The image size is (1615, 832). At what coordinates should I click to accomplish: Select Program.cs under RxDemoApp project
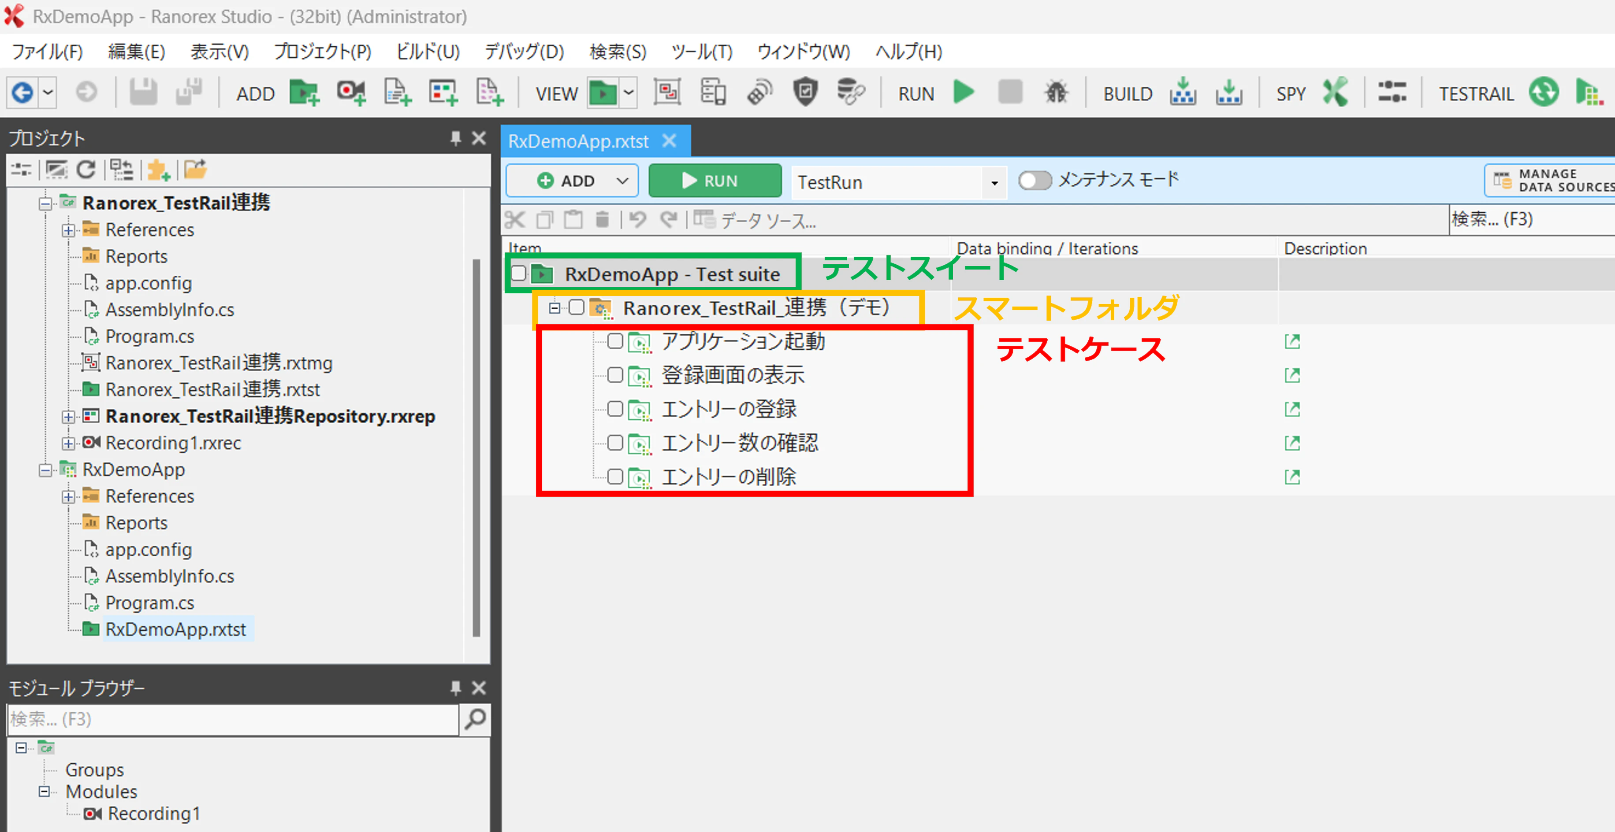pos(149,603)
